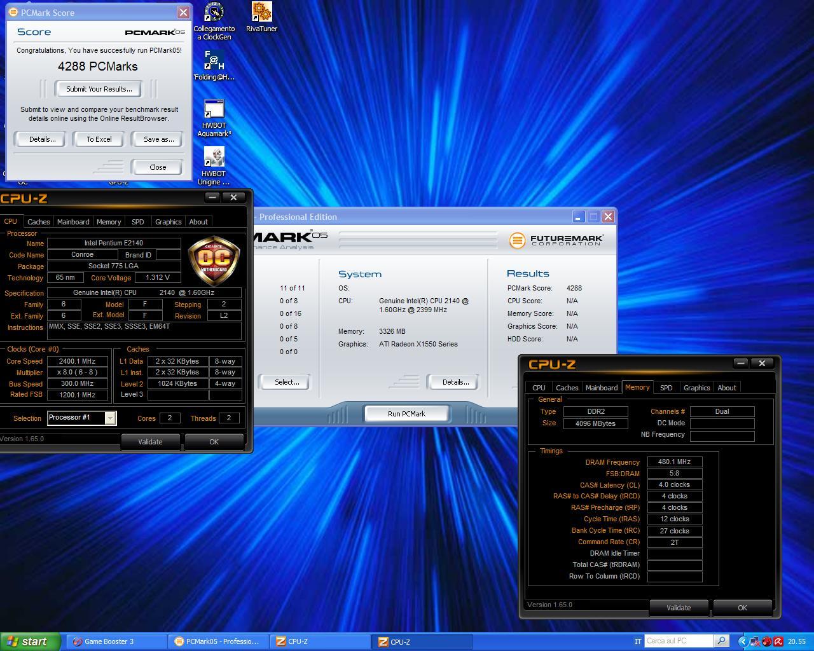Open Graphics tab in right CPU-Z window
Viewport: 814px width, 651px height.
pyautogui.click(x=696, y=388)
